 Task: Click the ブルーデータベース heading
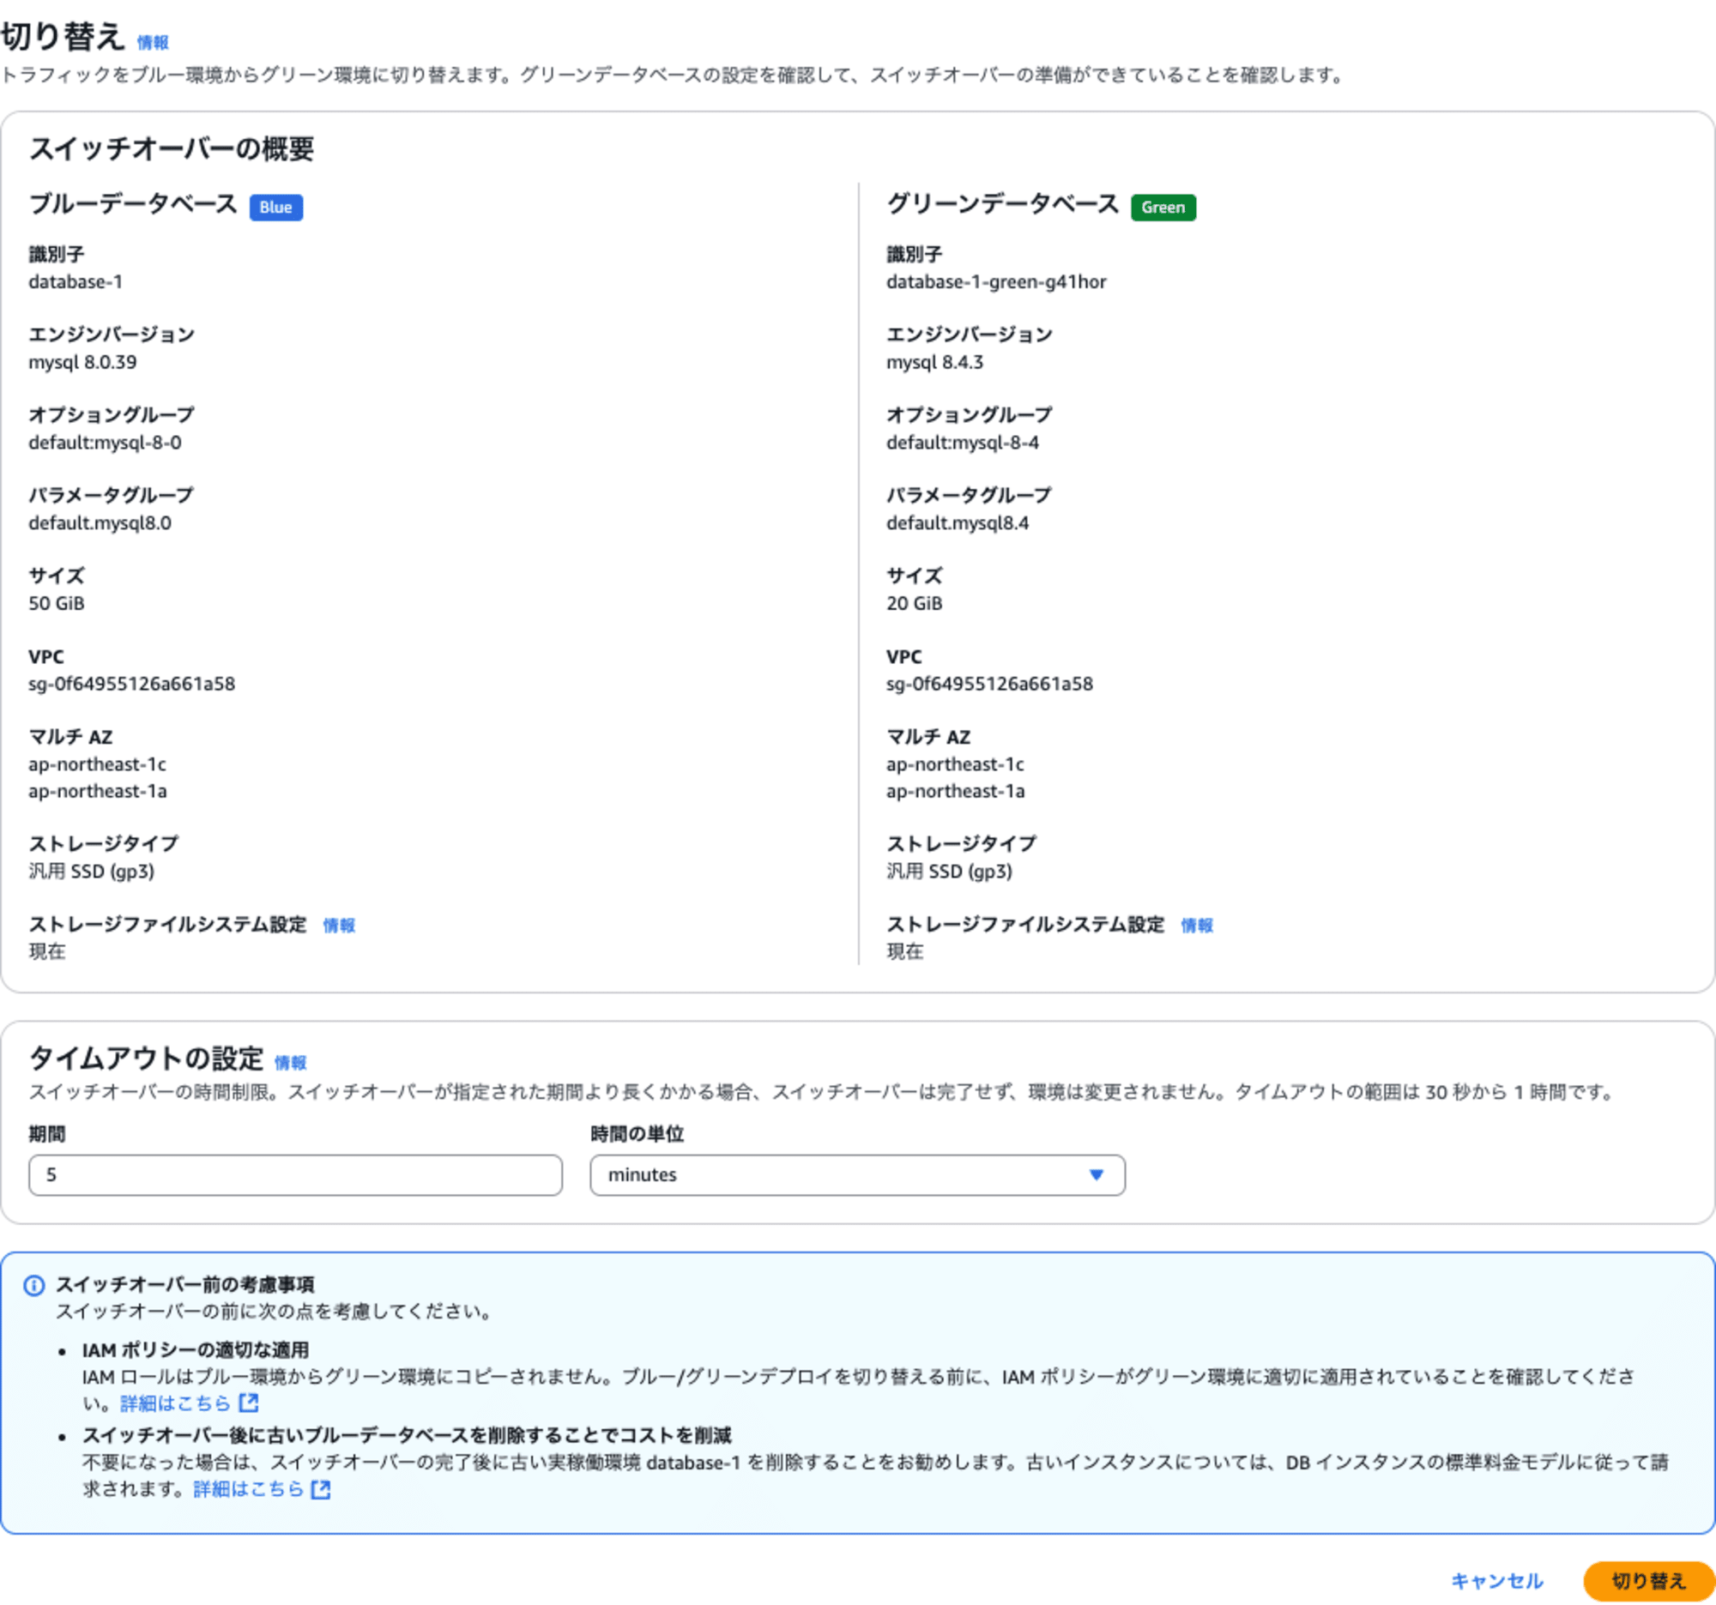pos(133,203)
